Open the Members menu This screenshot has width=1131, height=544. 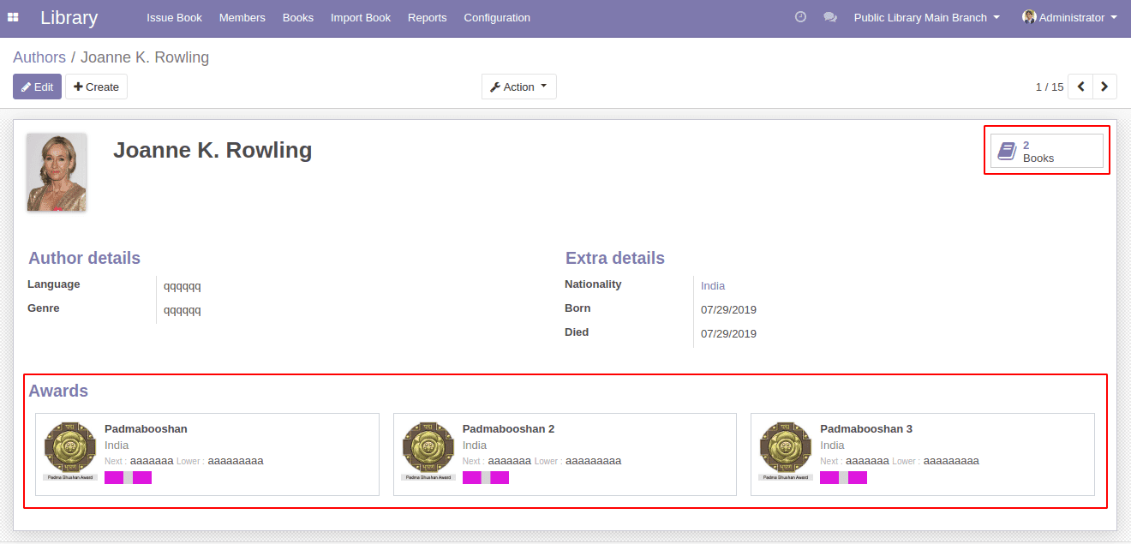coord(242,17)
